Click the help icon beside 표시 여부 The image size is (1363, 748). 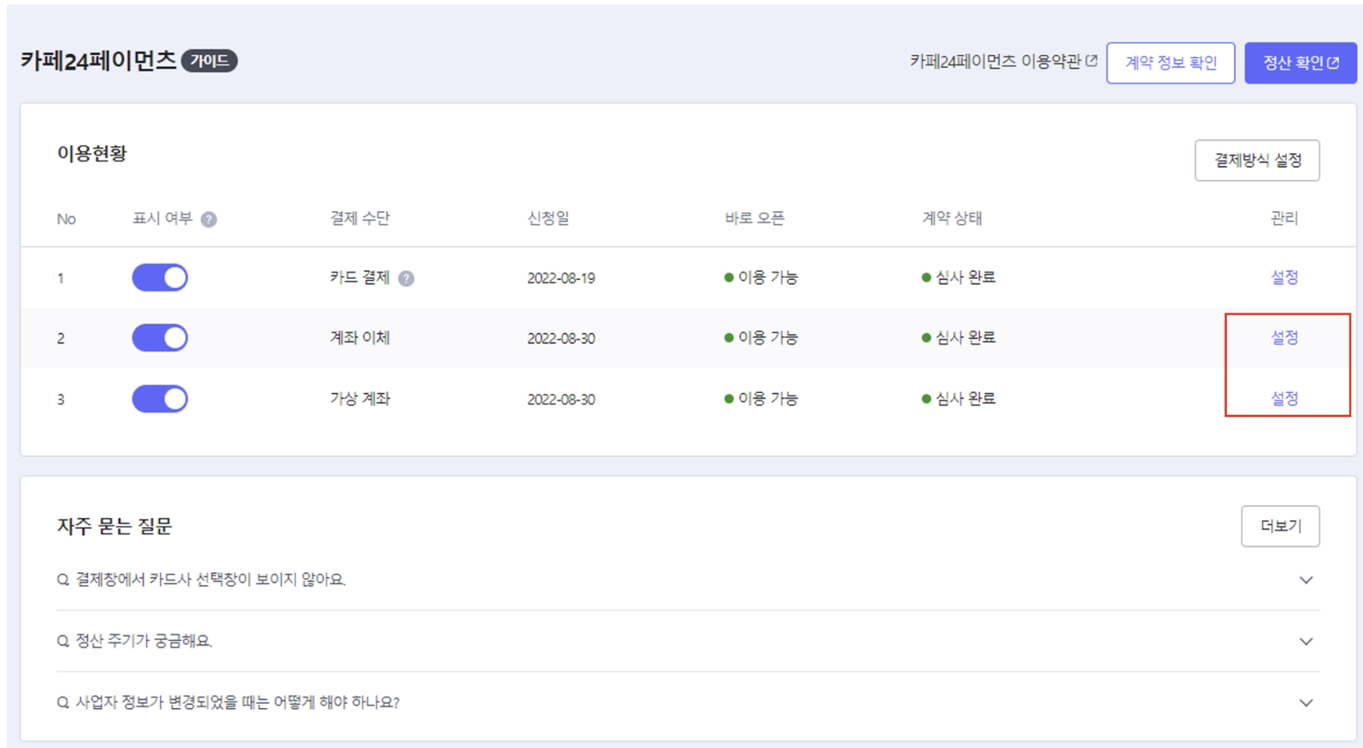pos(209,220)
